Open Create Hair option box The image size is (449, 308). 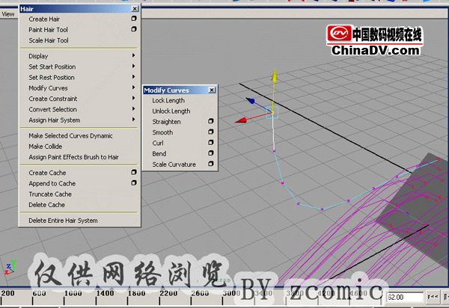click(x=134, y=19)
